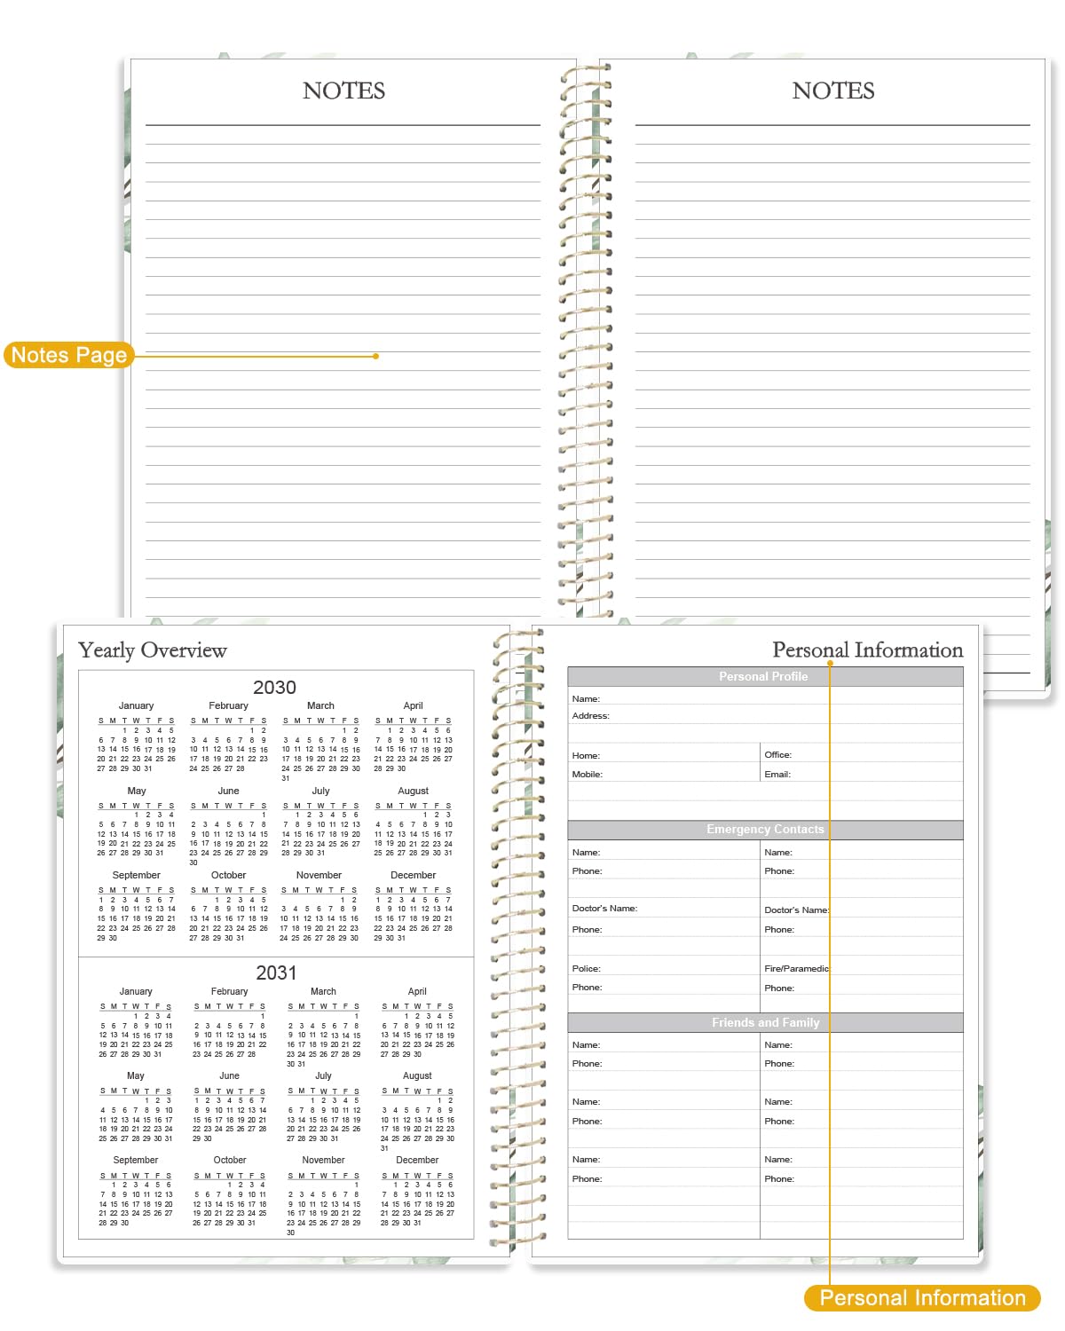Click the 2030 year heading

click(274, 688)
